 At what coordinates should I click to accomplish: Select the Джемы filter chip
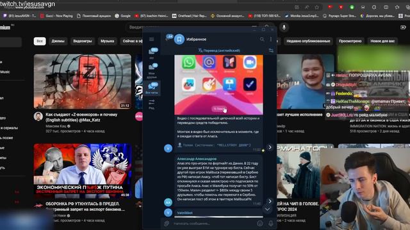click(x=58, y=41)
